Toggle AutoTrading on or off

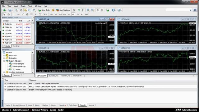point(63,10)
